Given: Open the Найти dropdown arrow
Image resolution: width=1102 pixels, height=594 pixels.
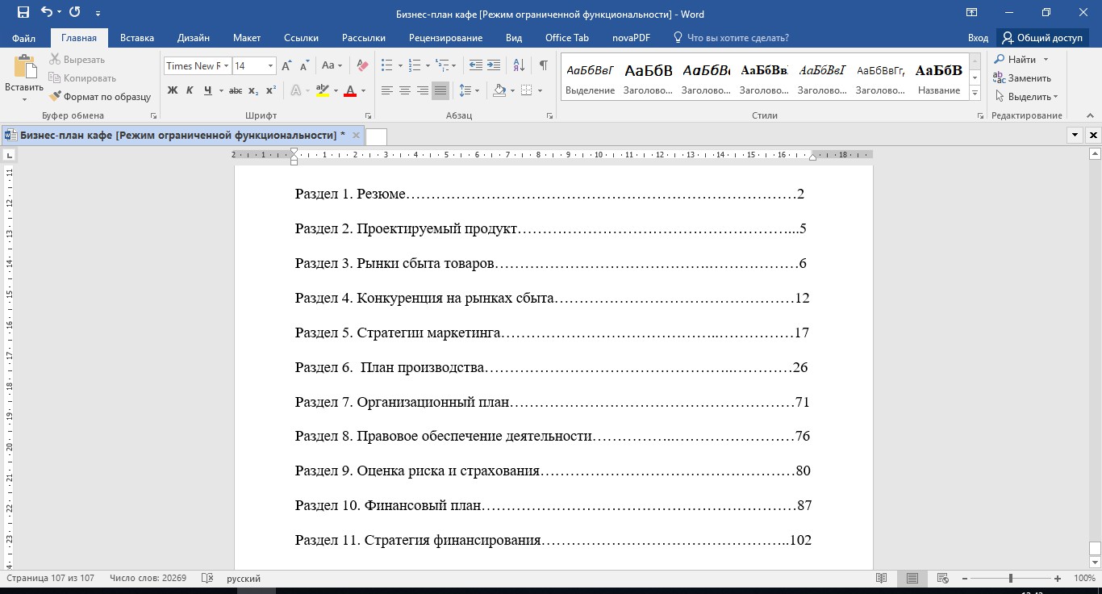Looking at the screenshot, I should click(x=1046, y=60).
